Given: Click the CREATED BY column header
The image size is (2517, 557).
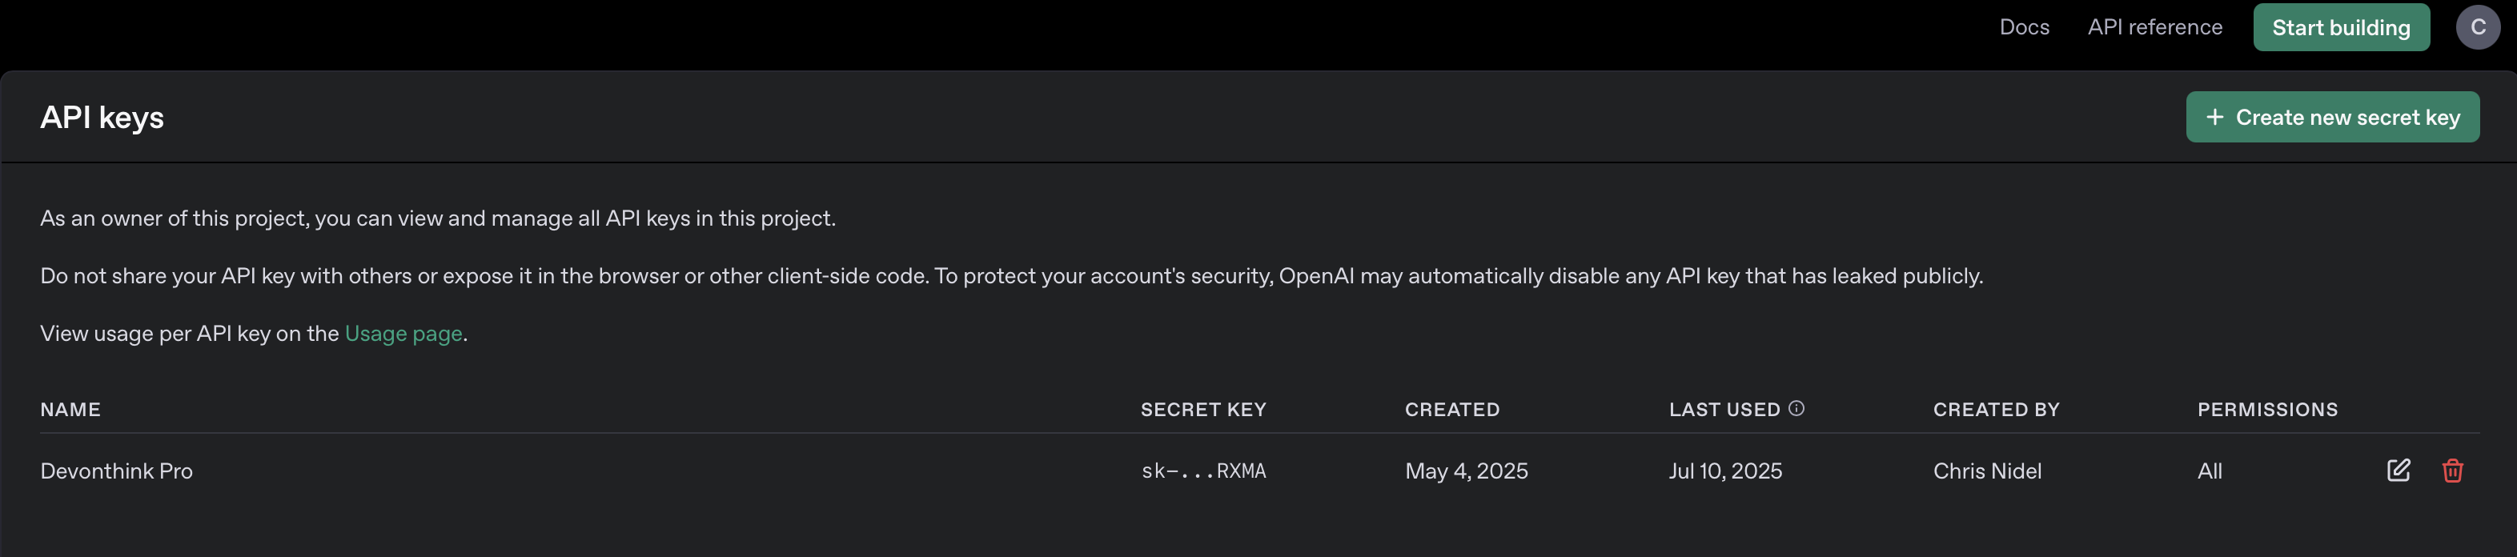Looking at the screenshot, I should pyautogui.click(x=1995, y=410).
